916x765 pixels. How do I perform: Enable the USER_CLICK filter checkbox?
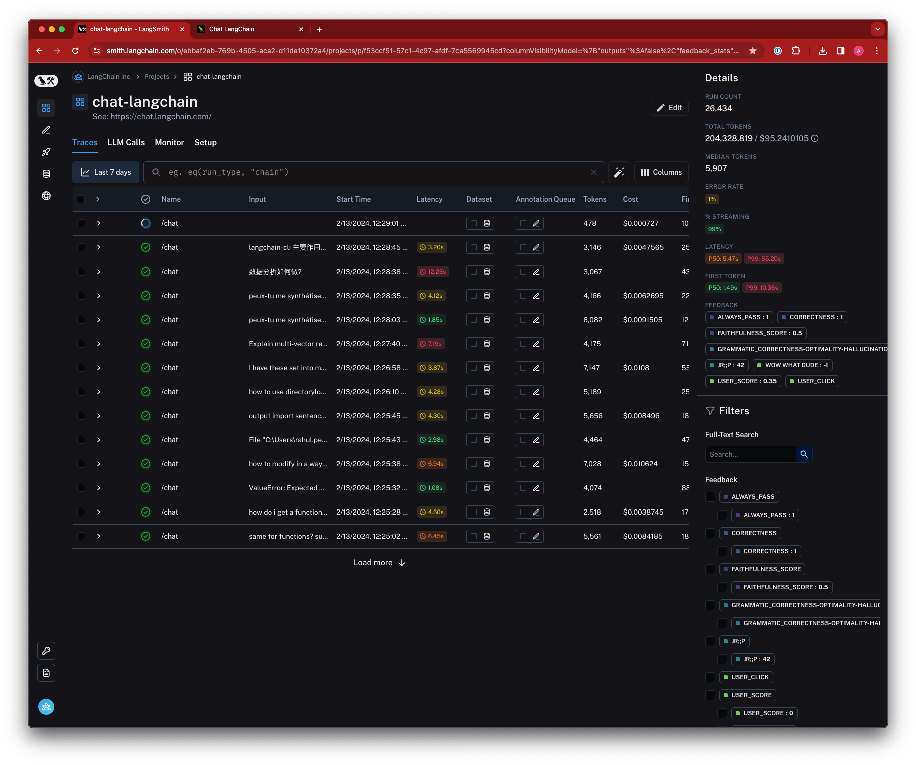pos(710,677)
